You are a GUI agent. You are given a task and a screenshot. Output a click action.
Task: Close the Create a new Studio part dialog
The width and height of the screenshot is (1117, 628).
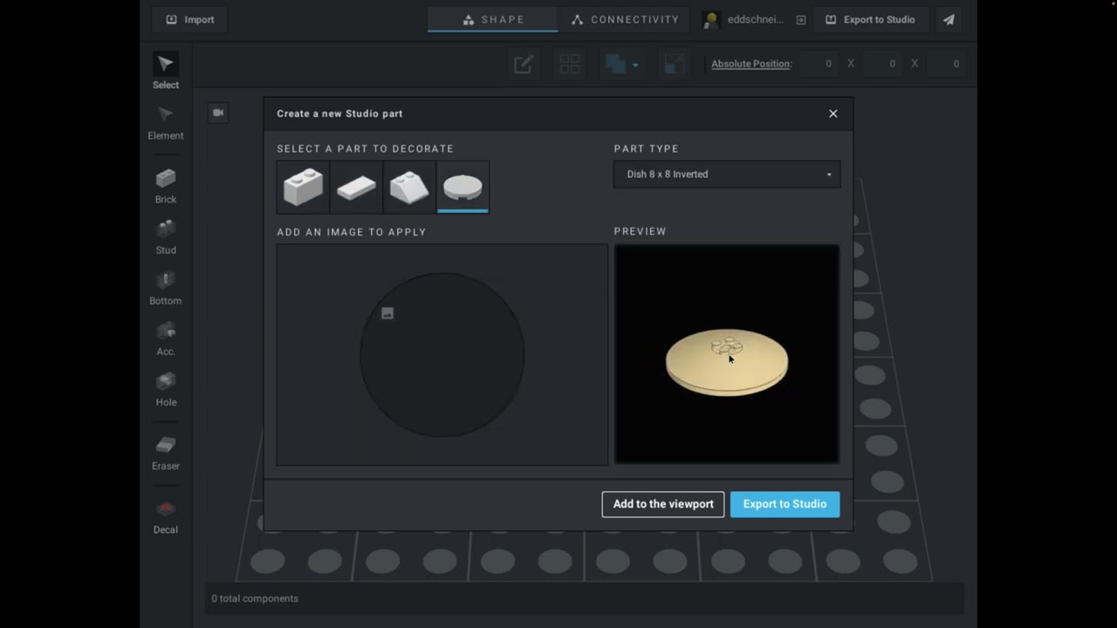point(833,113)
